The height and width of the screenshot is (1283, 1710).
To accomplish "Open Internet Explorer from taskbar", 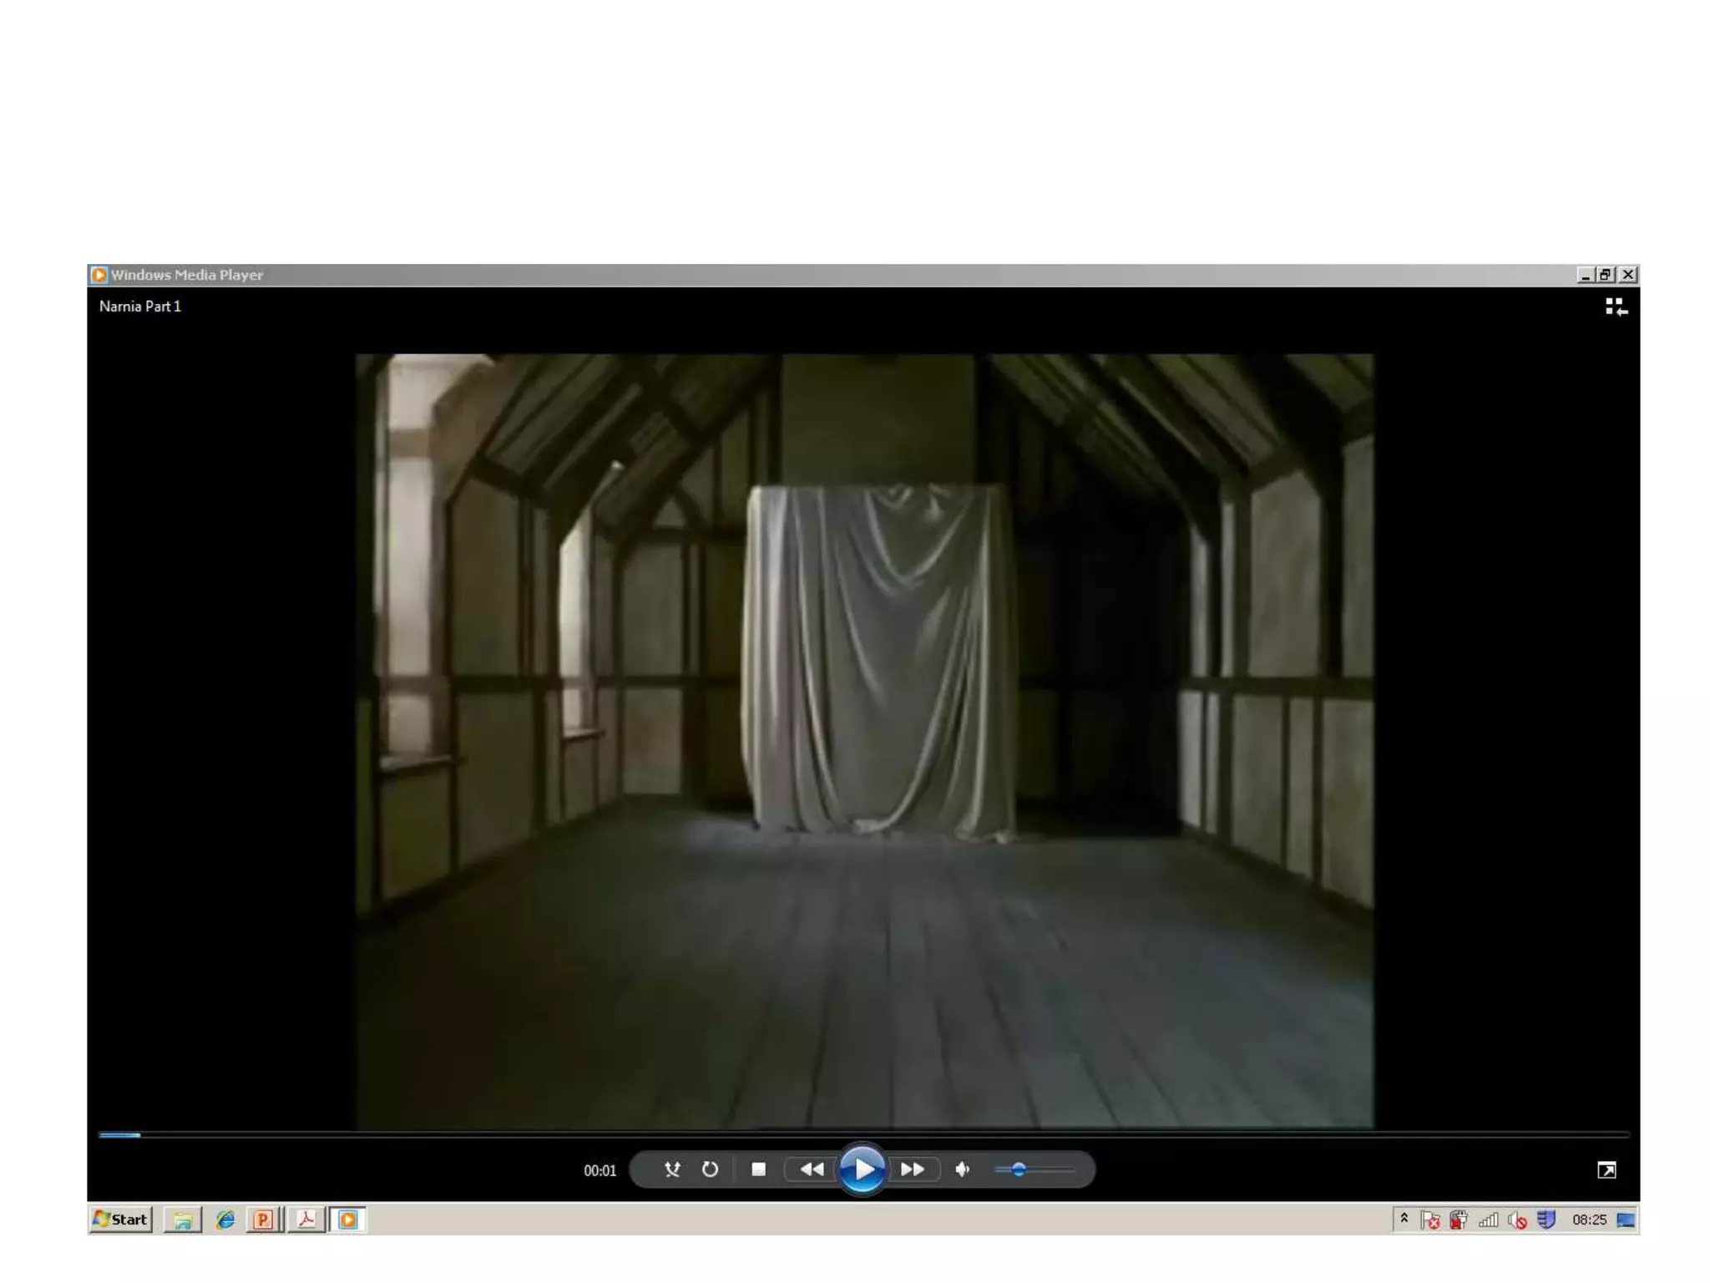I will 225,1220.
